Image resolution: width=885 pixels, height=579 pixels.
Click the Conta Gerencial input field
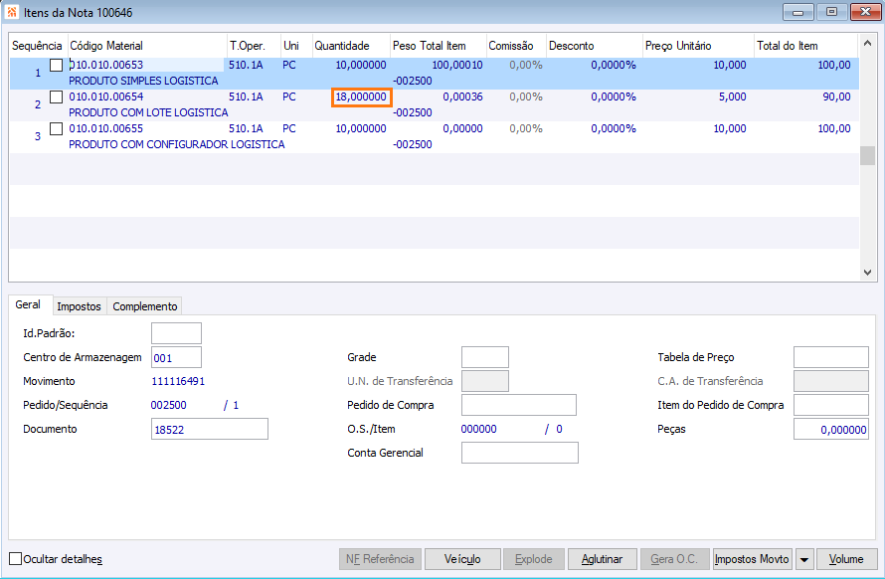520,453
